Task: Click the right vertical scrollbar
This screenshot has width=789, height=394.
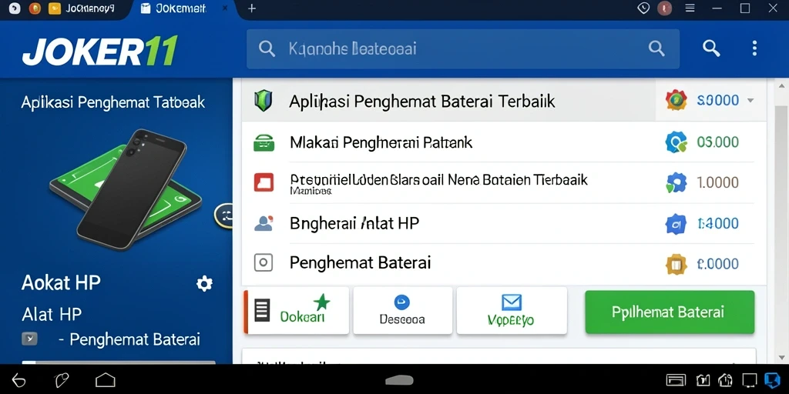Action: [781, 221]
